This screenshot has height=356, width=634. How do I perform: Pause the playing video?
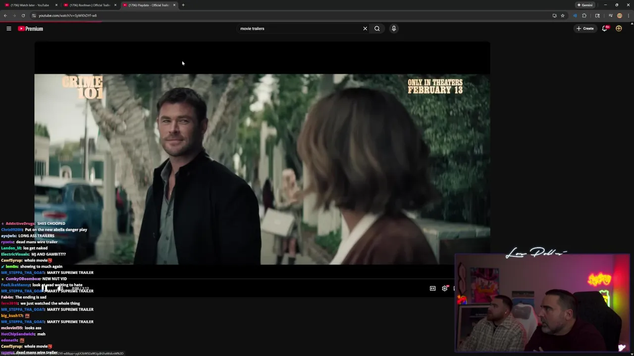coord(45,288)
